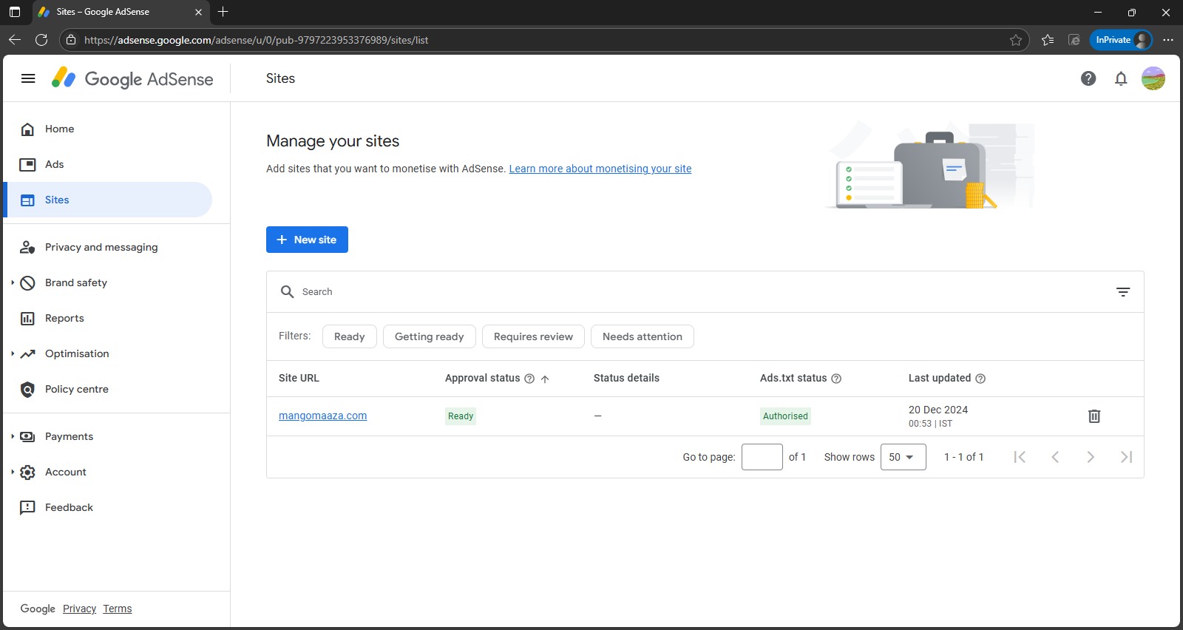The image size is (1183, 630).
Task: Click the InPrivate profile button
Action: click(x=1121, y=40)
